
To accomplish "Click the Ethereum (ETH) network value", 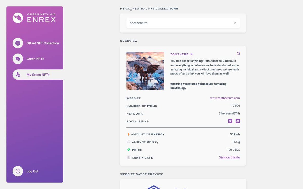I will 229,113.
